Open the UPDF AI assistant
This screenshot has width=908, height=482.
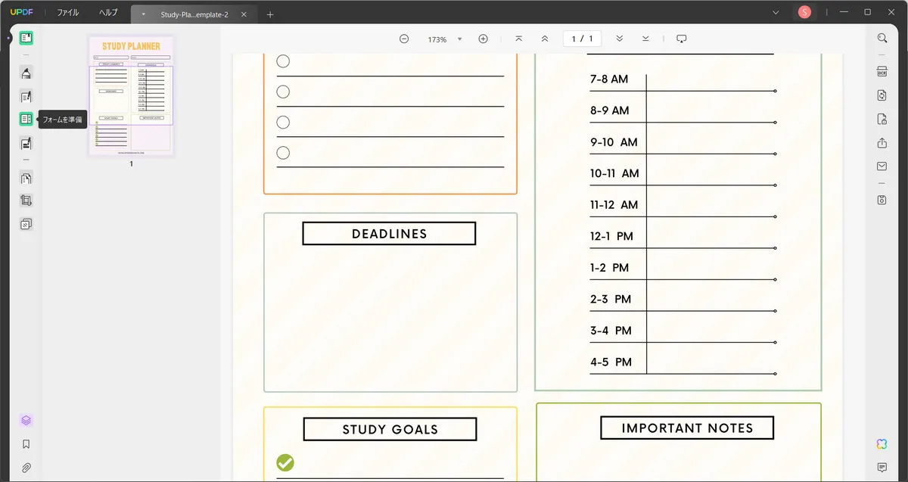[x=882, y=444]
